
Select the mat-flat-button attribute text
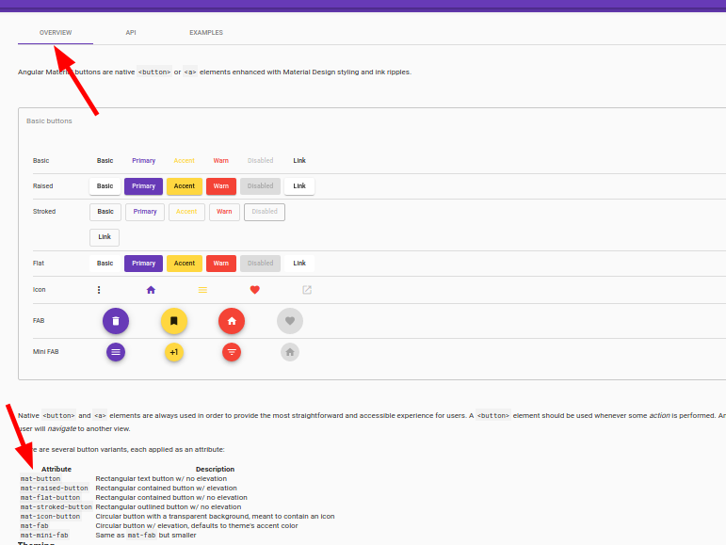click(50, 498)
